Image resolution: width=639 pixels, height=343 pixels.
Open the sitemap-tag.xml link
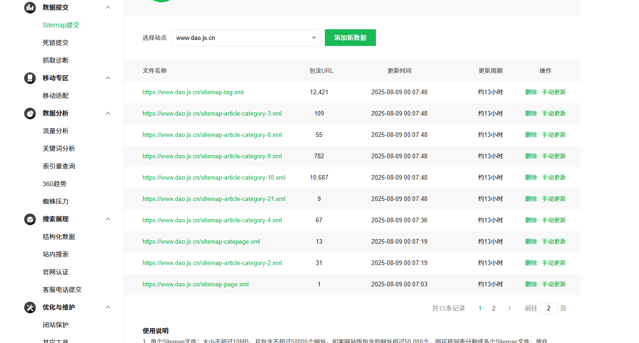(193, 92)
